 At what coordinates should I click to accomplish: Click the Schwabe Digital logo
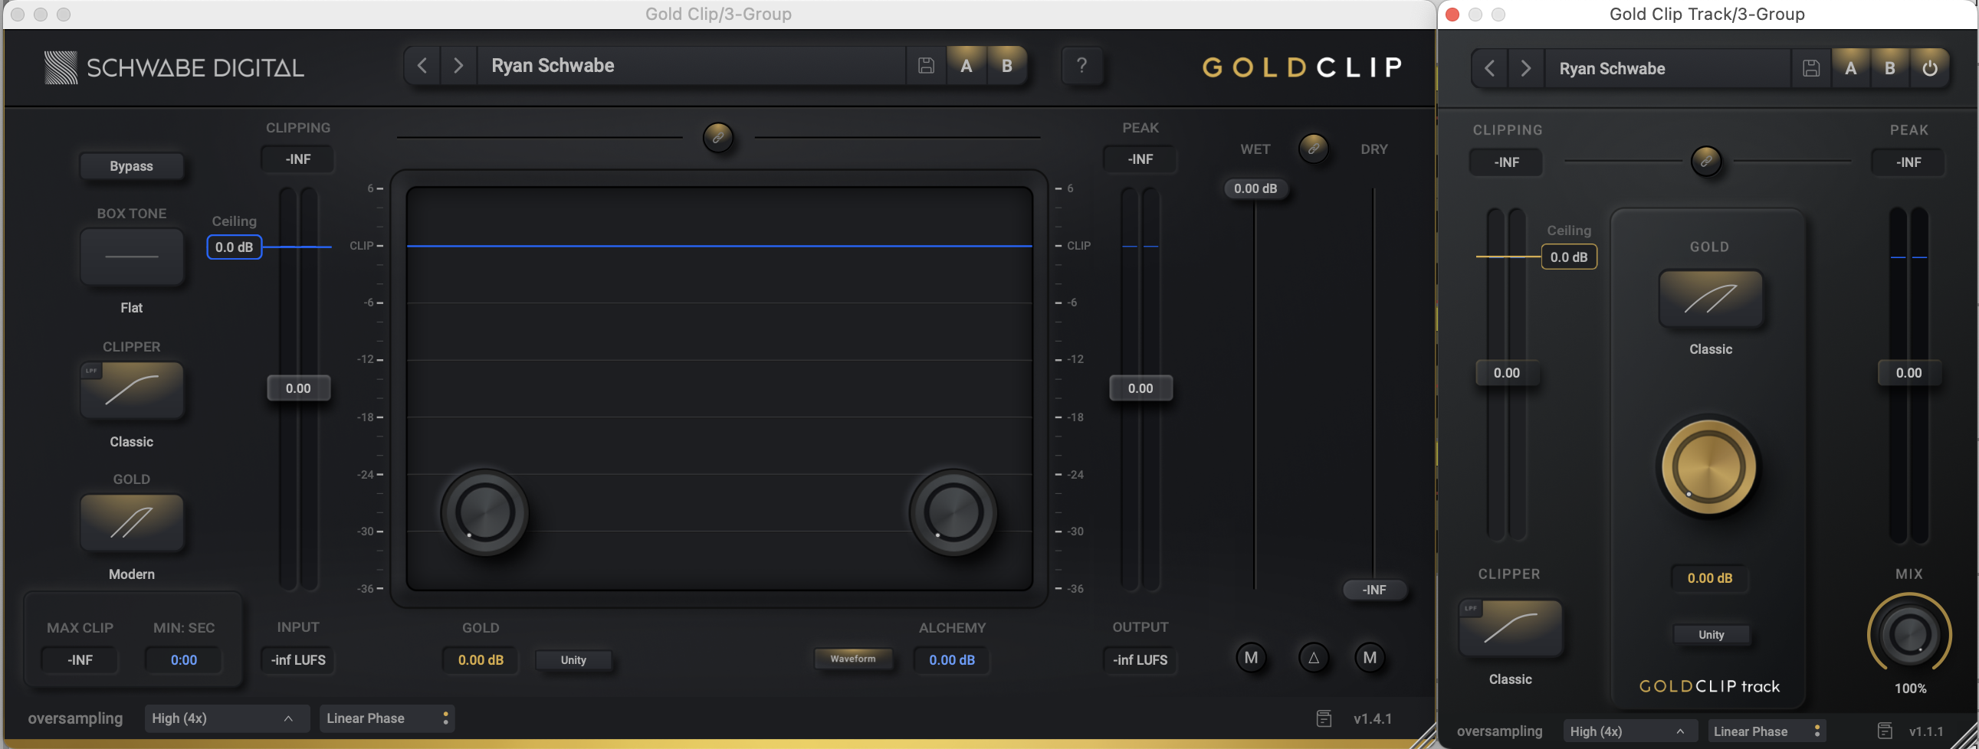click(x=174, y=67)
